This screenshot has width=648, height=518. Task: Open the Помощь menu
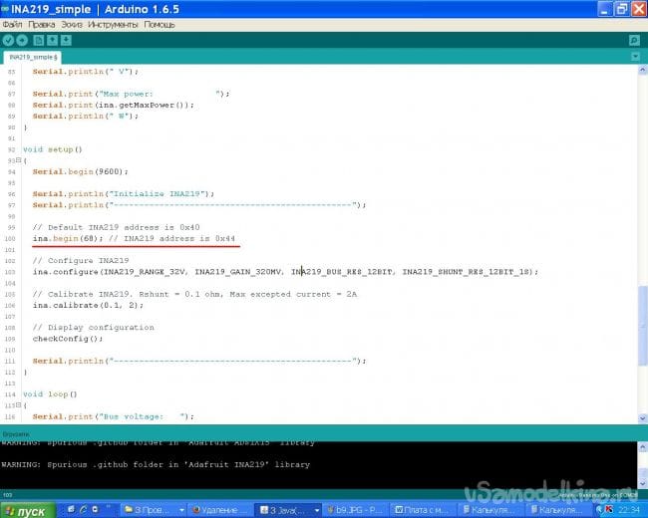tap(160, 23)
